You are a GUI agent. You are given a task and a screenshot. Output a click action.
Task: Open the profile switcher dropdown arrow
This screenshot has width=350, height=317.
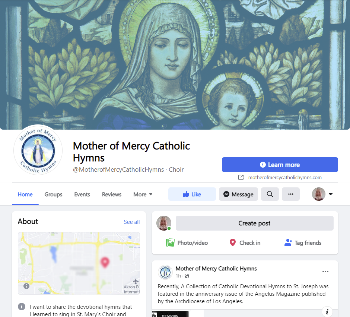click(331, 194)
